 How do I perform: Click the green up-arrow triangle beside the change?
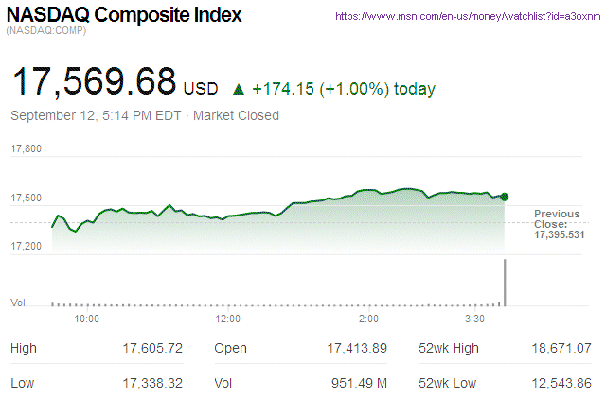pyautogui.click(x=238, y=90)
